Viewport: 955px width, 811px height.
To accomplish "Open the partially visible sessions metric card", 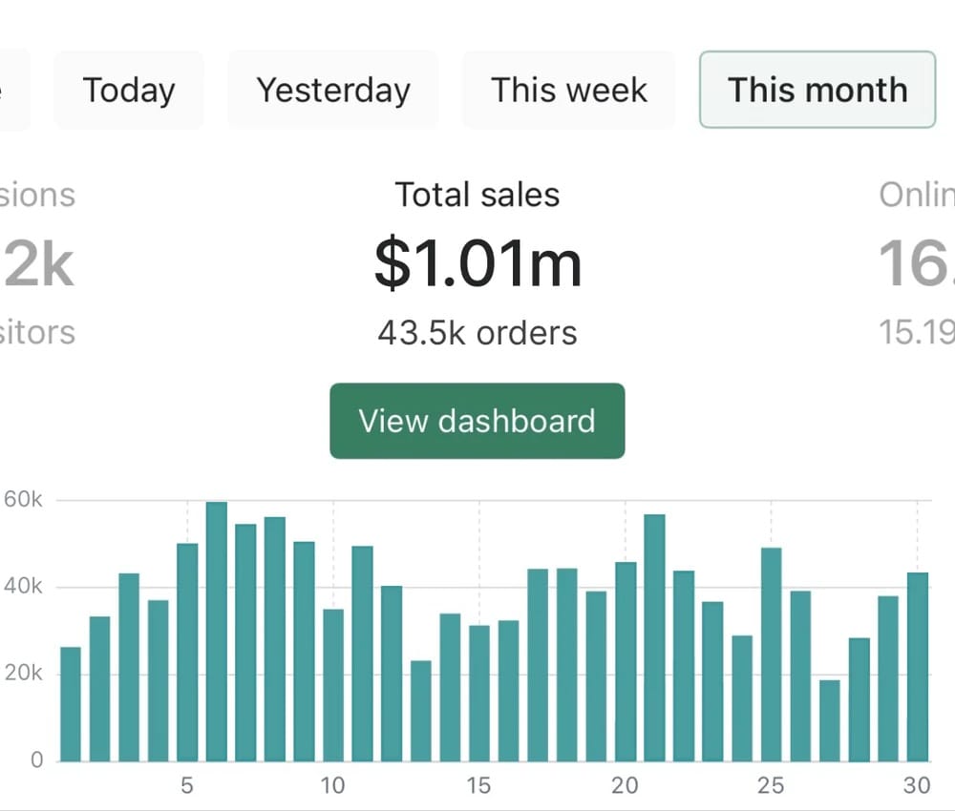I will pyautogui.click(x=38, y=264).
